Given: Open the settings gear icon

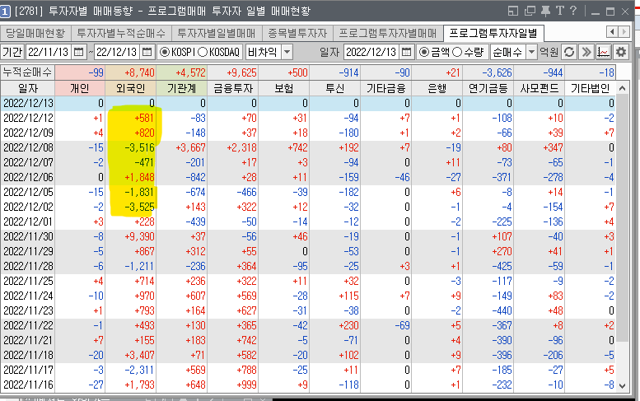Looking at the screenshot, I should pos(621,52).
